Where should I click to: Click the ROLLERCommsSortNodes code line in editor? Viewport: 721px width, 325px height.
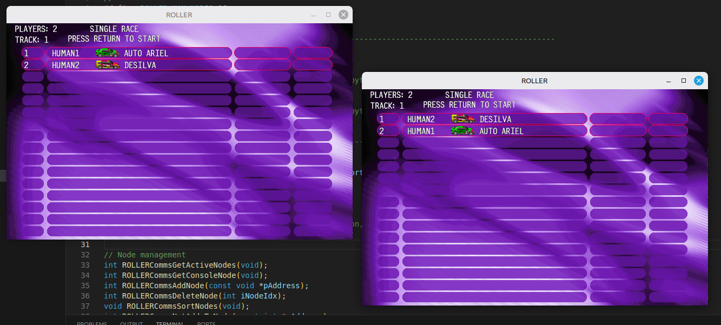[176, 306]
